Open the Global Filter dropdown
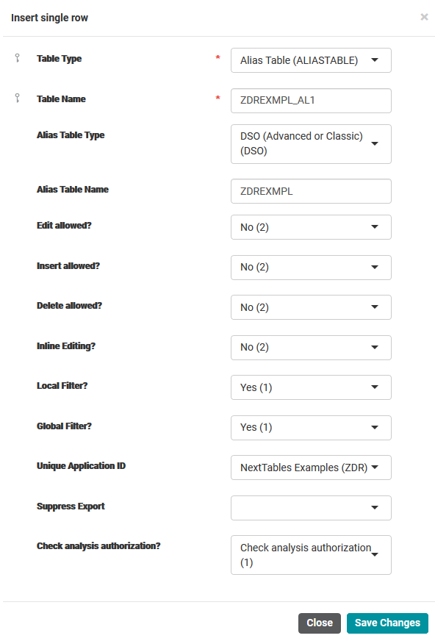The image size is (435, 641). (x=311, y=428)
